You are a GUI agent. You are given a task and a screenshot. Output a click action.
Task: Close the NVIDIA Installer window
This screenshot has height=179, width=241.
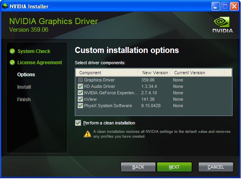(234, 6)
